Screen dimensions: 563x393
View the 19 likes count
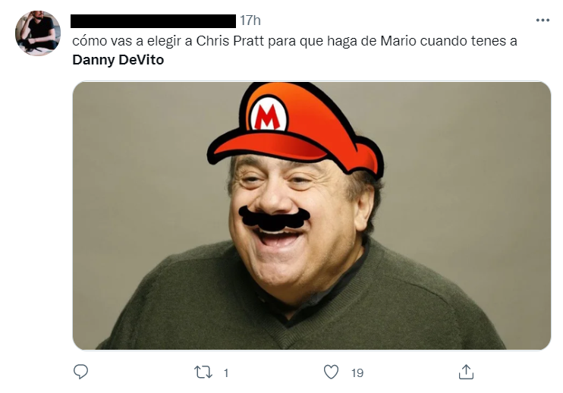pos(357,373)
